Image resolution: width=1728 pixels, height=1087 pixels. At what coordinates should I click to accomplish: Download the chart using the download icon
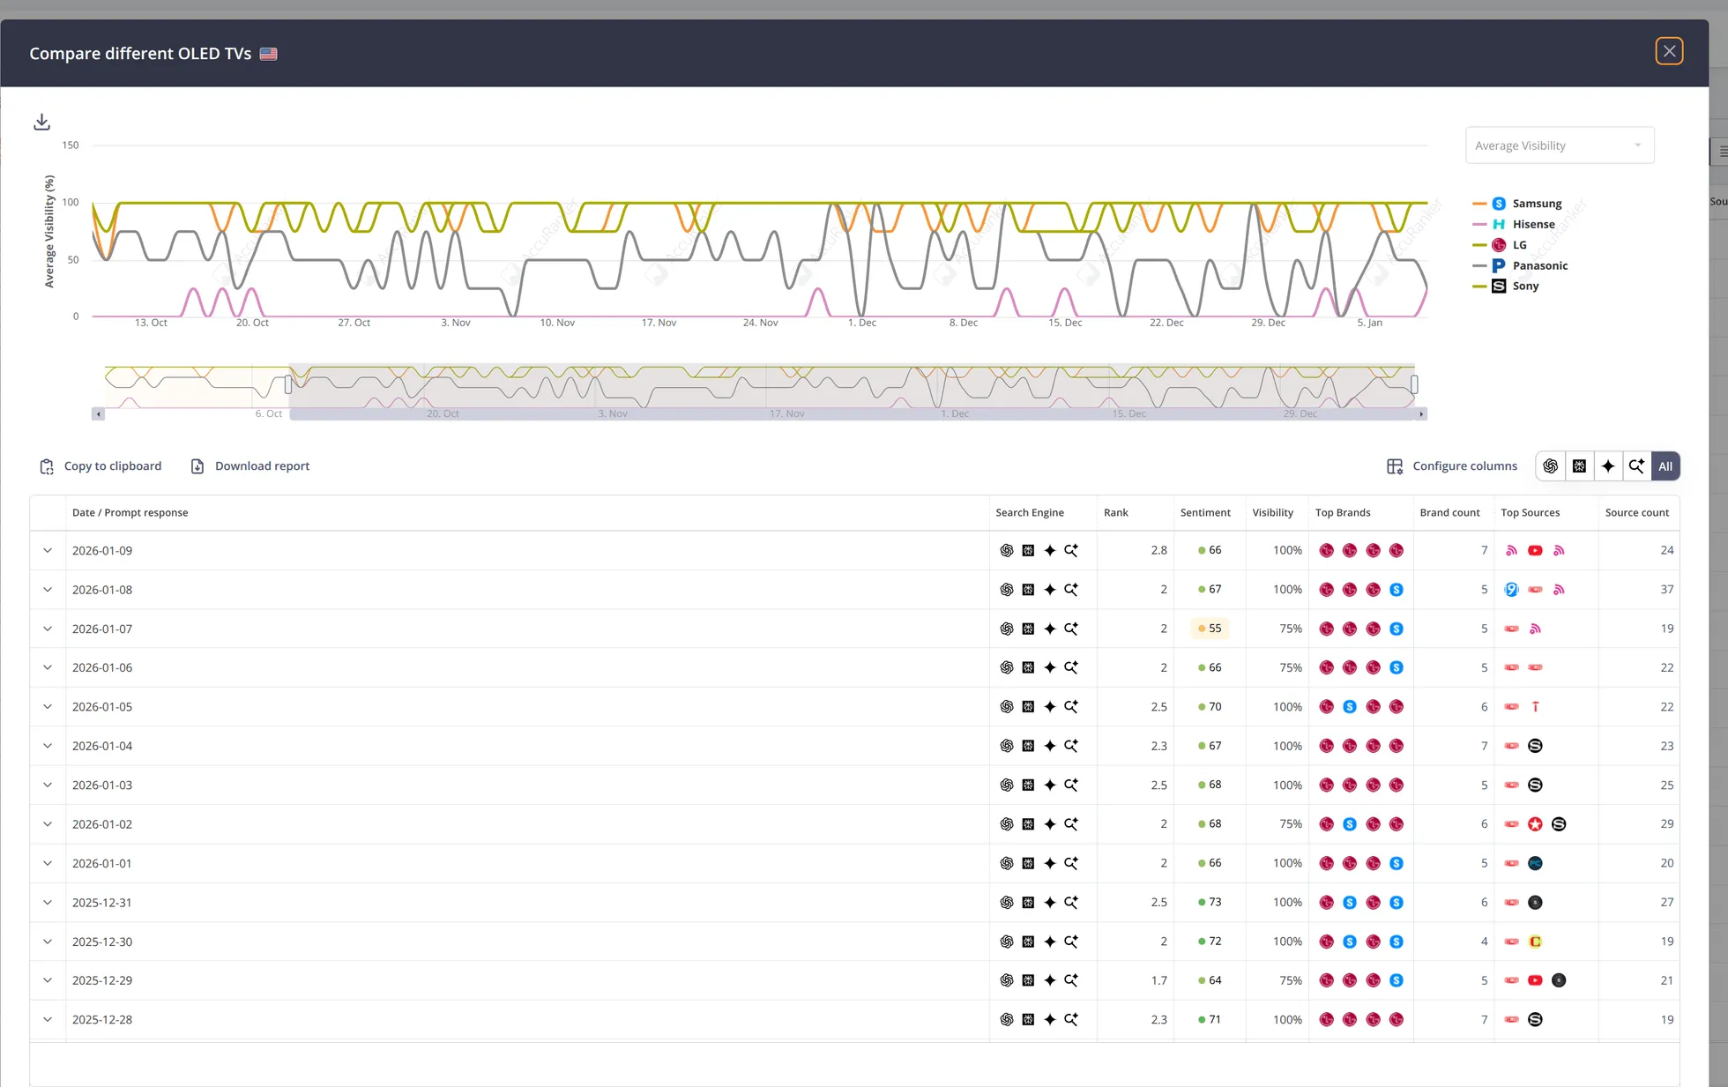(x=41, y=122)
